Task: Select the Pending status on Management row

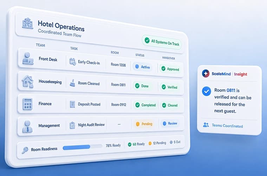Action: click(x=144, y=124)
